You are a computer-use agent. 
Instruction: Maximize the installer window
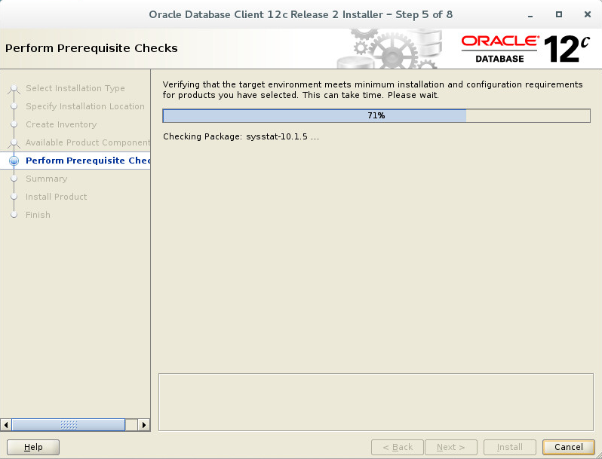pos(559,14)
